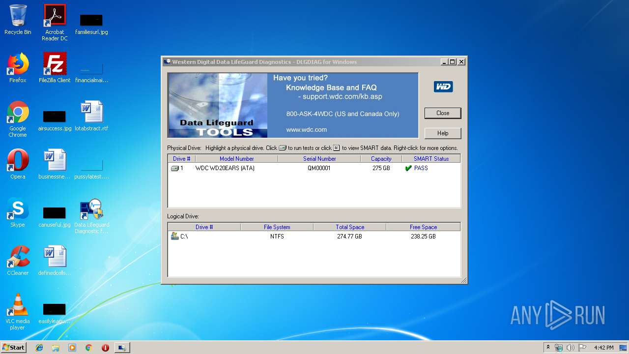Open Chrome from the taskbar
This screenshot has width=629, height=354.
click(88, 348)
